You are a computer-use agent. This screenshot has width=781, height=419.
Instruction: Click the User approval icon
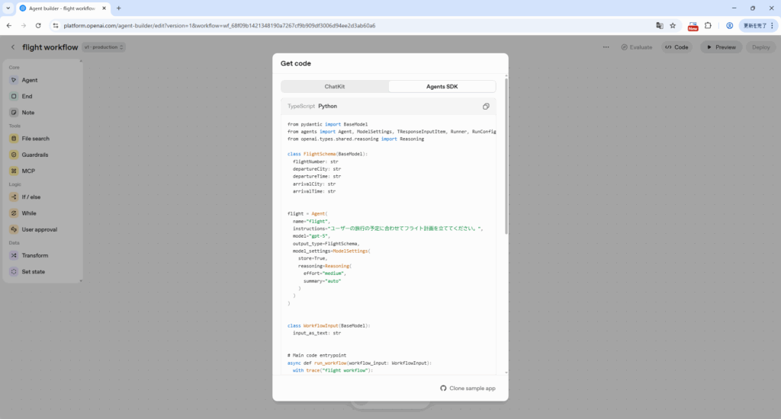pos(14,229)
